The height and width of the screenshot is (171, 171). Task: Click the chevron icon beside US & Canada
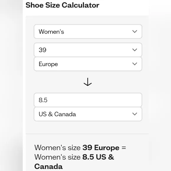coord(134,114)
